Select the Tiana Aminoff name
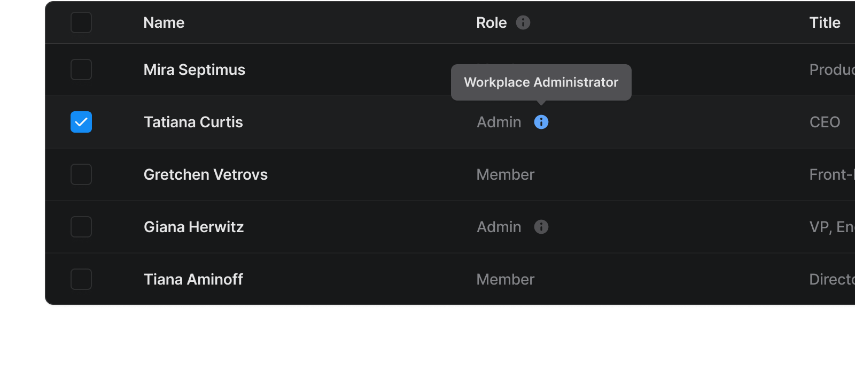Viewport: 855px width, 368px height. pyautogui.click(x=193, y=279)
